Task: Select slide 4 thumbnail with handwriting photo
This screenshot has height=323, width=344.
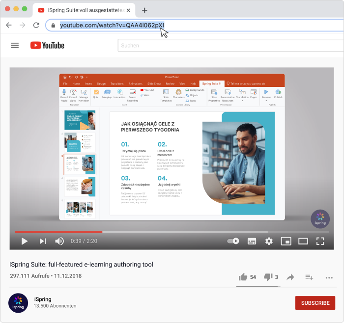Action: click(x=80, y=187)
